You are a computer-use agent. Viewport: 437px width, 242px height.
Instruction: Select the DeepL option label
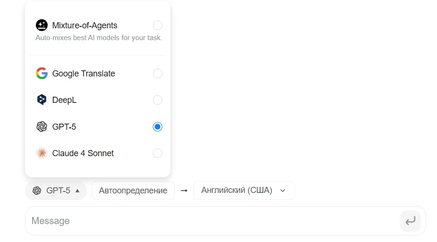coord(64,100)
